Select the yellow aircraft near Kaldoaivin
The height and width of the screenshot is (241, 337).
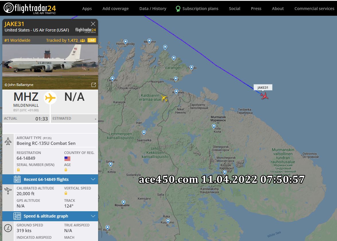click(164, 98)
